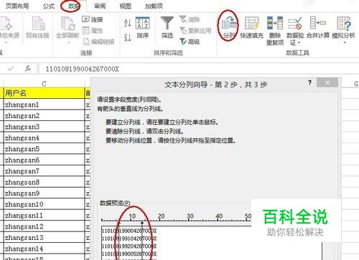This screenshot has width=359, height=260.
Task: Switch to the 公式 tab
Action: tap(49, 6)
